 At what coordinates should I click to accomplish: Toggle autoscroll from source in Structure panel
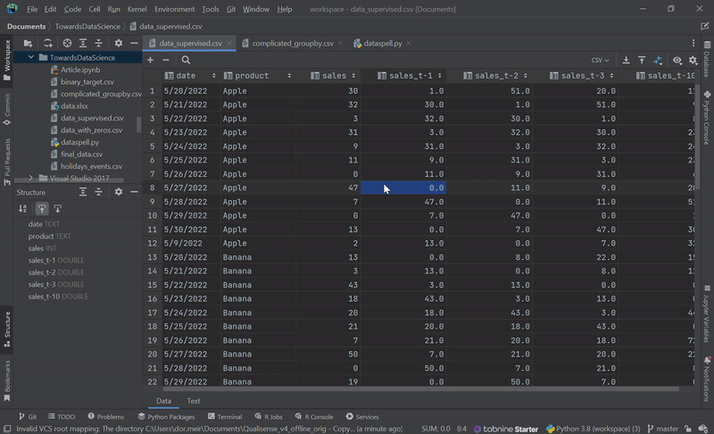[x=58, y=208]
